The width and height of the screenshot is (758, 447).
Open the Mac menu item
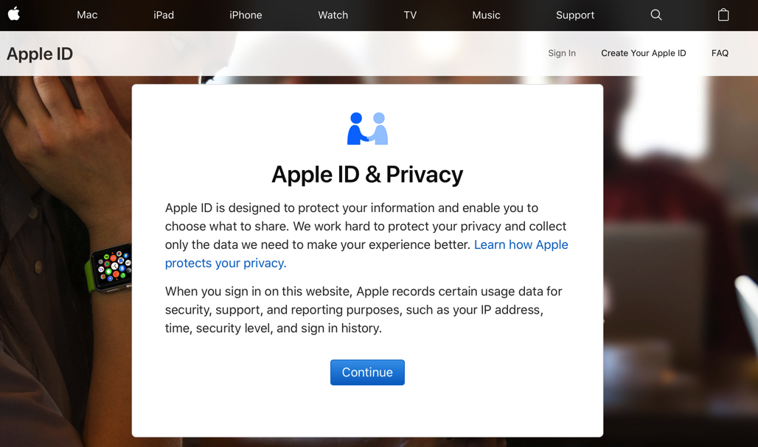point(87,15)
